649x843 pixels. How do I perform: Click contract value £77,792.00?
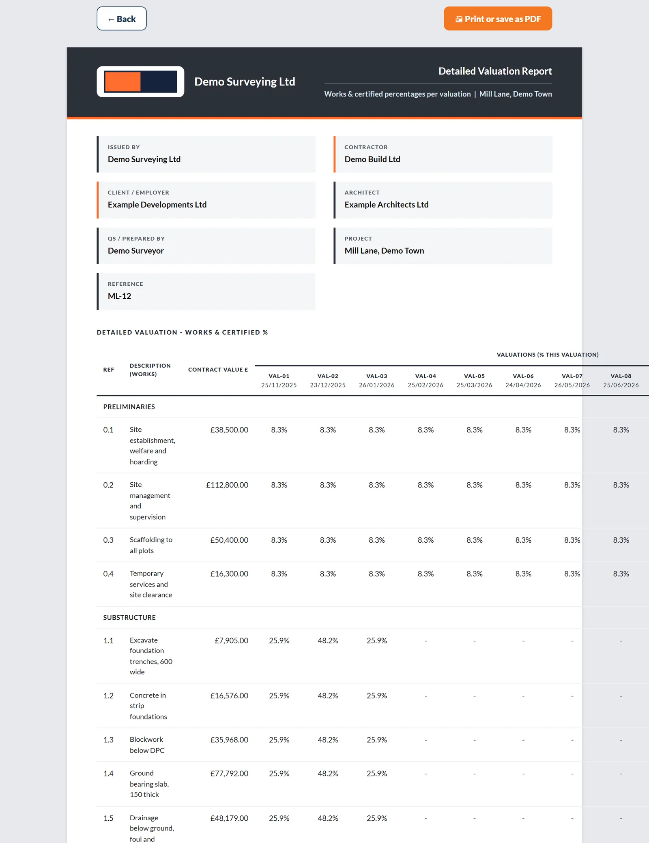pyautogui.click(x=229, y=774)
